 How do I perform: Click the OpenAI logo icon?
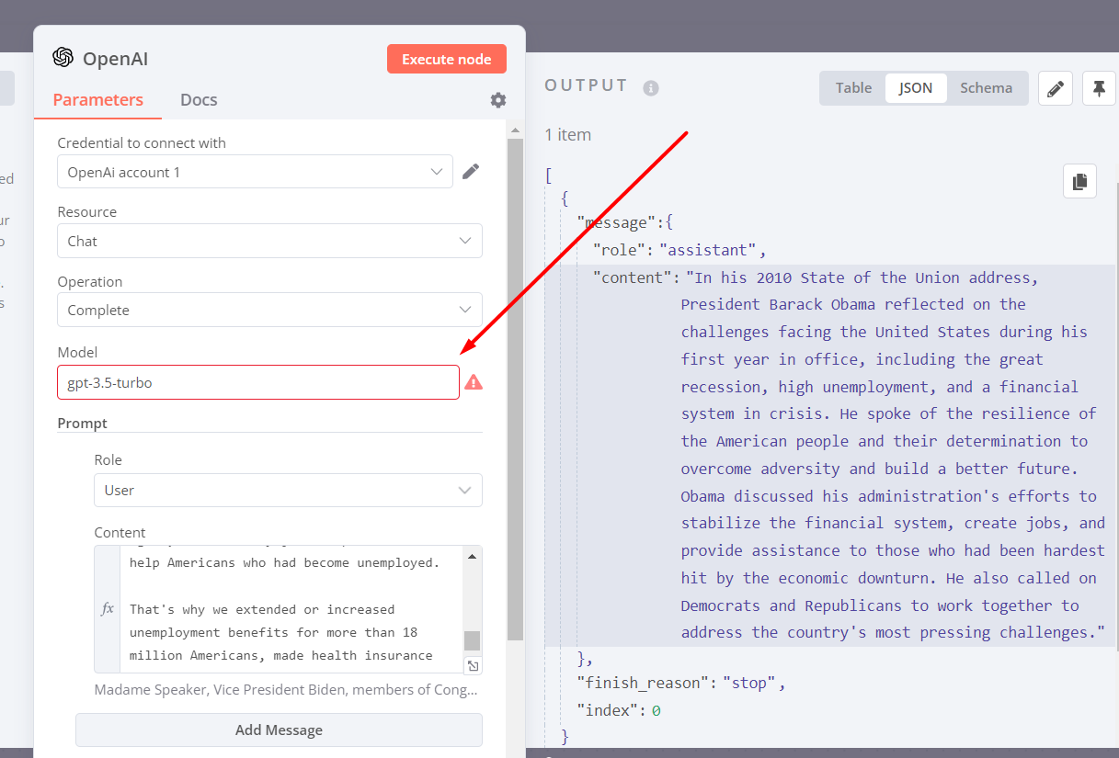[x=63, y=58]
